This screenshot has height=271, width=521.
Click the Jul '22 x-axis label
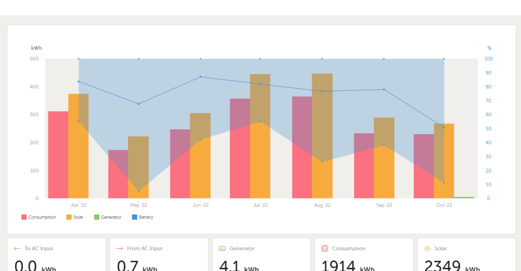click(260, 205)
